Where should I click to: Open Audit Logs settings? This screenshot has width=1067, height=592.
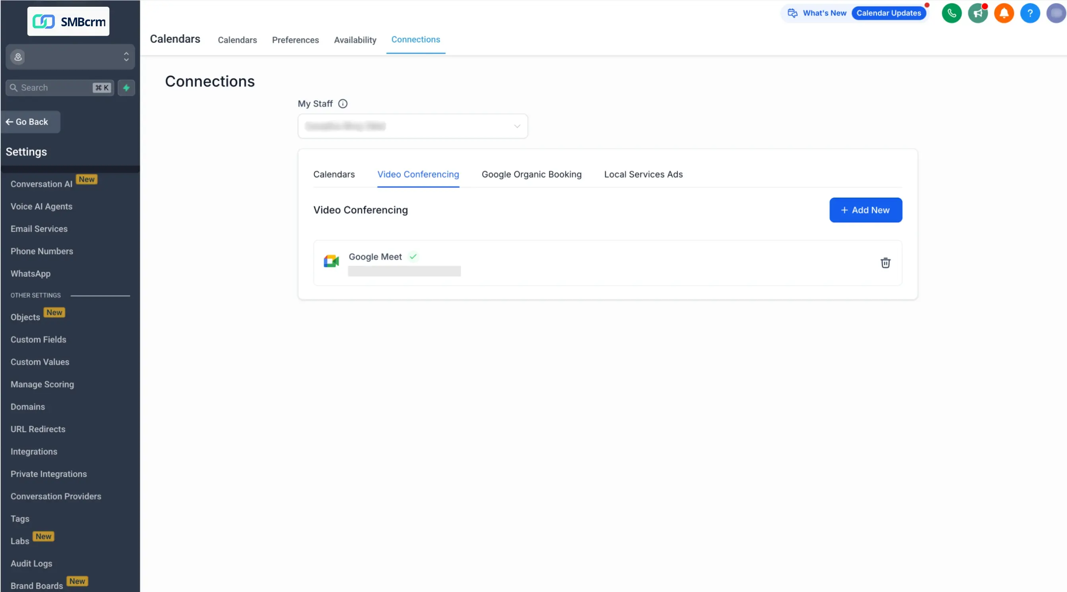(31, 563)
